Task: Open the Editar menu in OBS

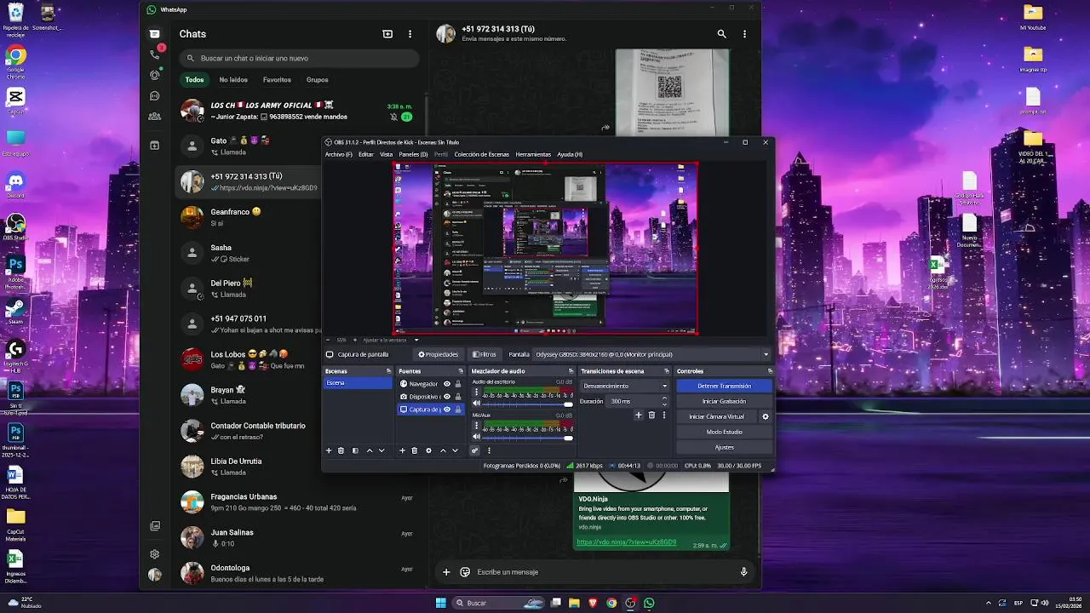Action: (x=366, y=154)
